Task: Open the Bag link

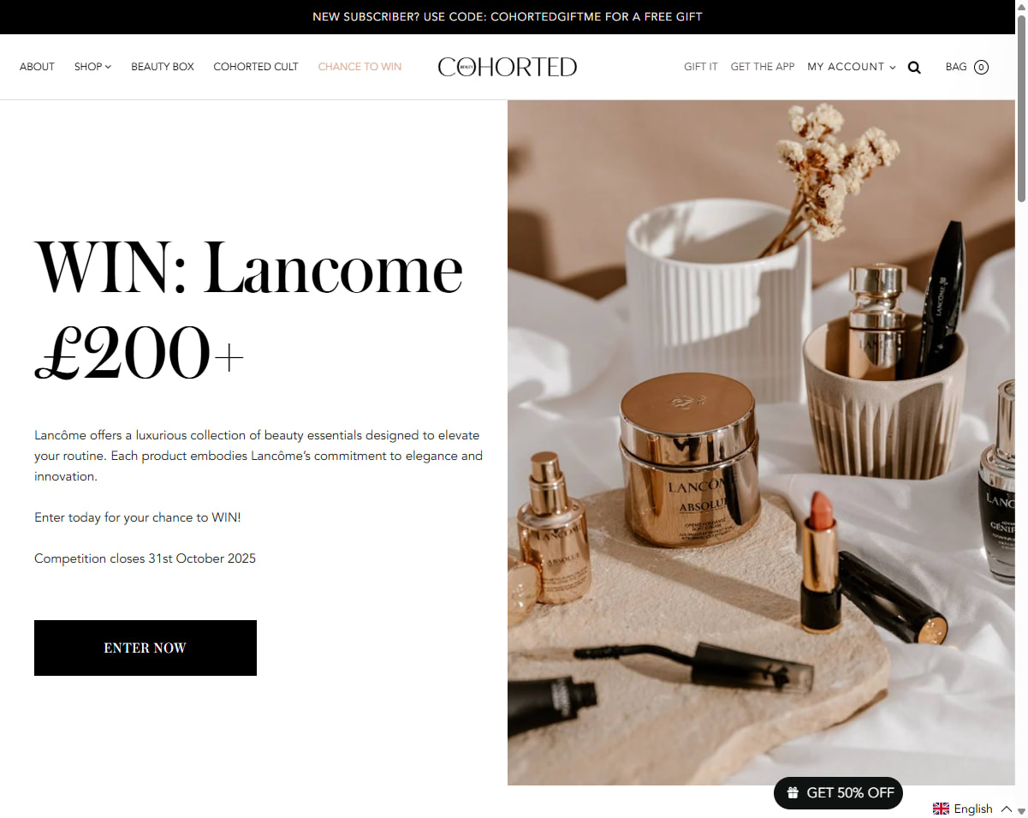Action: point(956,67)
